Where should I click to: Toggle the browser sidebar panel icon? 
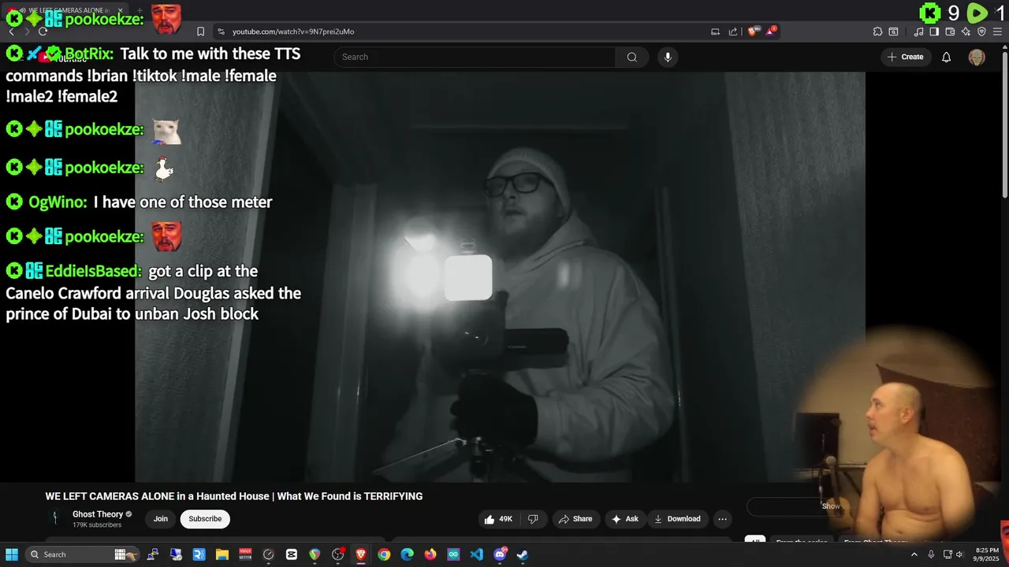tap(934, 31)
